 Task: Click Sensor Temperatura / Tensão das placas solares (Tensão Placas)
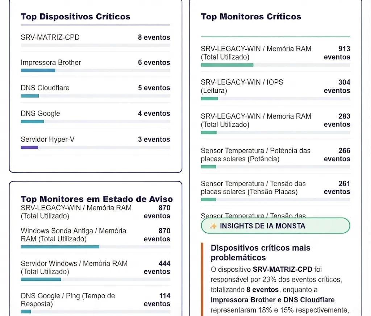(x=253, y=187)
